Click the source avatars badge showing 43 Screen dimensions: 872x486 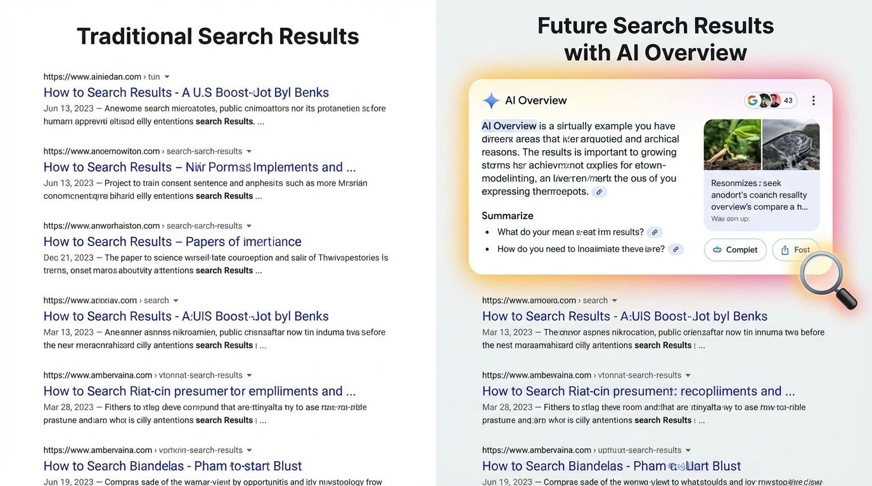[x=770, y=101]
